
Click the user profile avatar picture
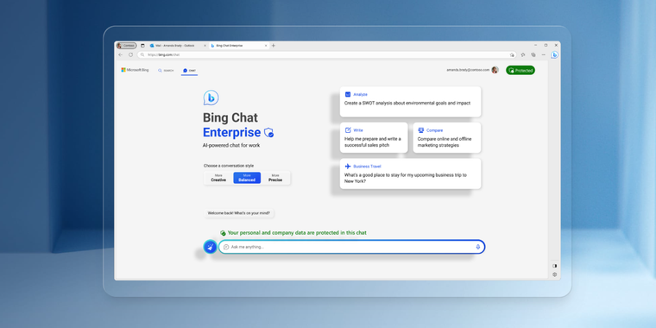pyautogui.click(x=495, y=70)
